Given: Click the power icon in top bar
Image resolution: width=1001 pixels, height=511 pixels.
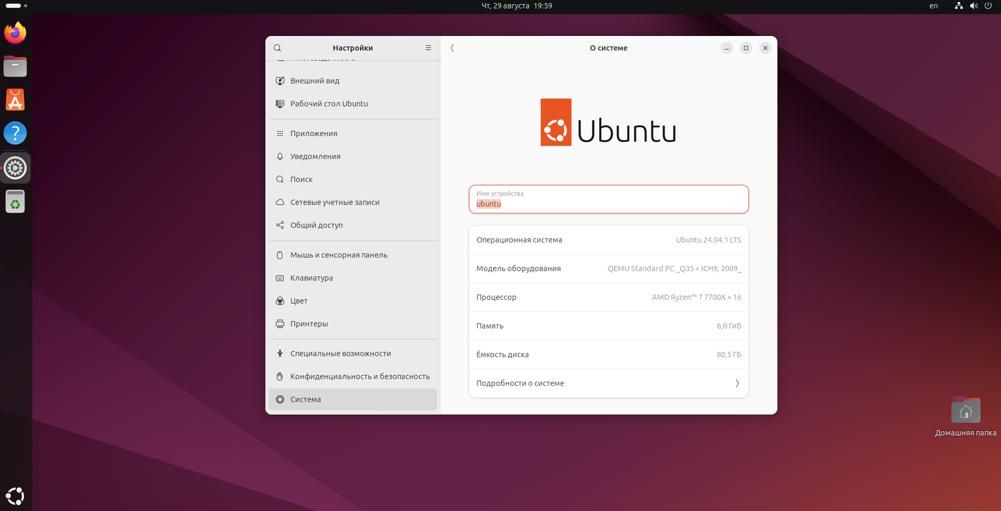Looking at the screenshot, I should click(988, 6).
